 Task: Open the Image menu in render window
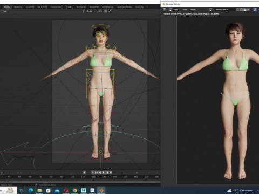[x=193, y=10]
